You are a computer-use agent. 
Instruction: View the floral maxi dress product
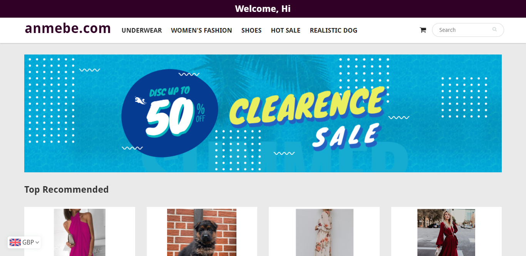pos(324,232)
